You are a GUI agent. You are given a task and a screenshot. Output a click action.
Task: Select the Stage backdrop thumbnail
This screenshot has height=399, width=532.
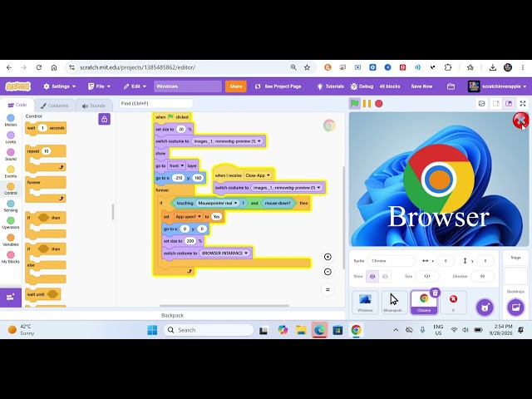515,277
